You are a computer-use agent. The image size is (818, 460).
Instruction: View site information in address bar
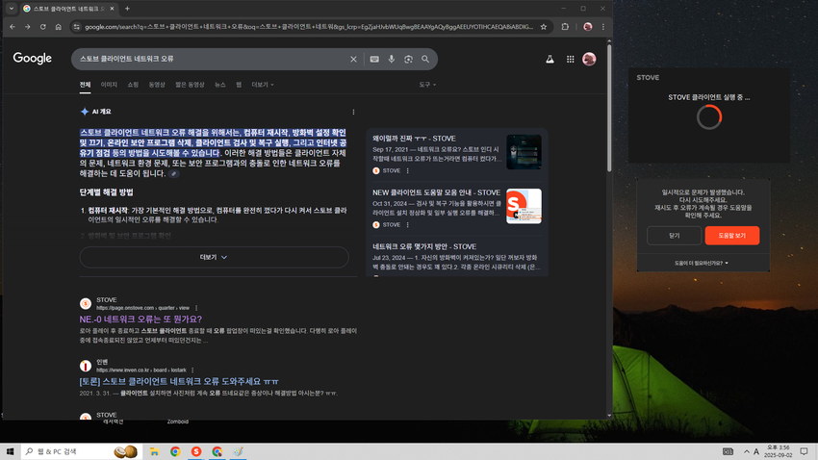click(x=77, y=27)
